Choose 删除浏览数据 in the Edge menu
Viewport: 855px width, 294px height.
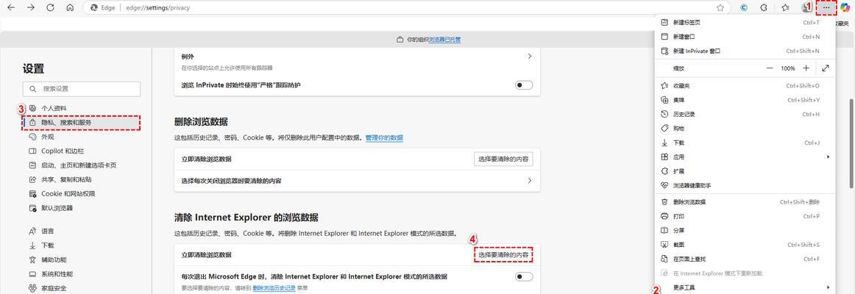click(x=745, y=202)
